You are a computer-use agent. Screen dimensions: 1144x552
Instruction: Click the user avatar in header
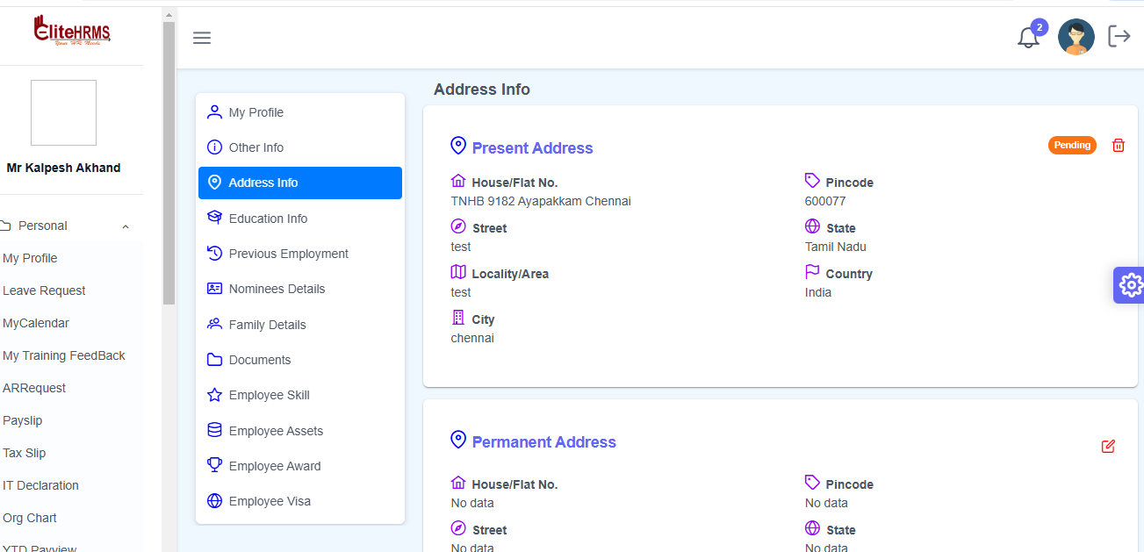tap(1076, 37)
